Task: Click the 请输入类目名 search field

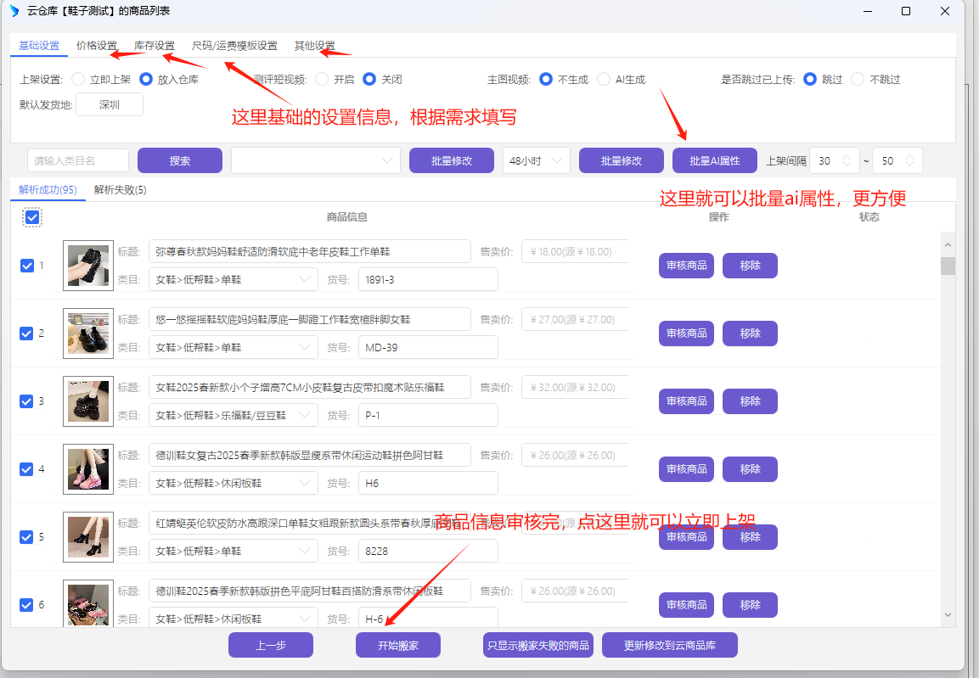Action: click(x=78, y=160)
